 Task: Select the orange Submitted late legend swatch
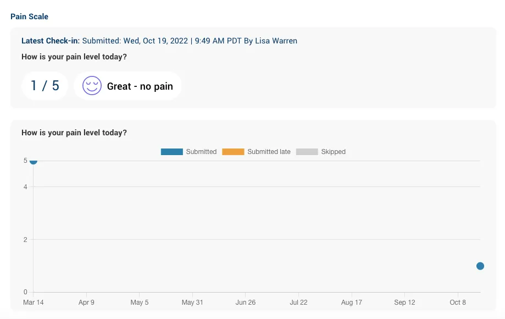(x=233, y=151)
